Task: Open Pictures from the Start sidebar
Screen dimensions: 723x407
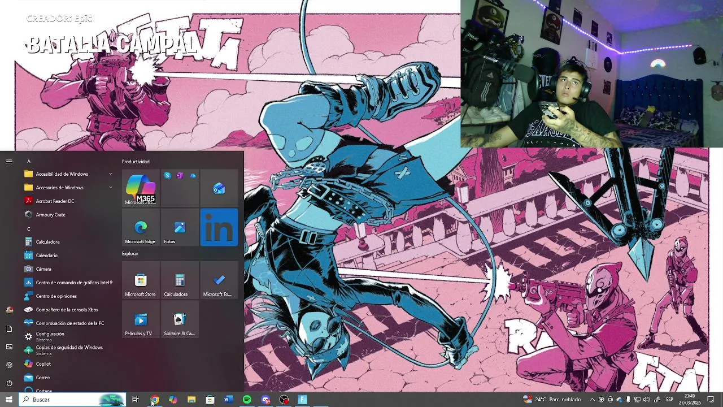Action: point(9,347)
